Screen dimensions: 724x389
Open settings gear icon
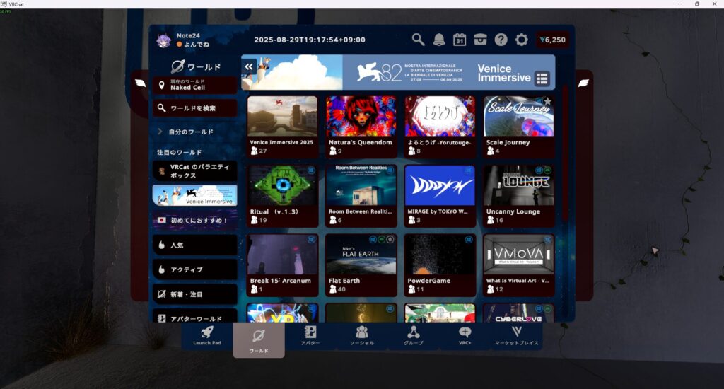click(x=522, y=40)
